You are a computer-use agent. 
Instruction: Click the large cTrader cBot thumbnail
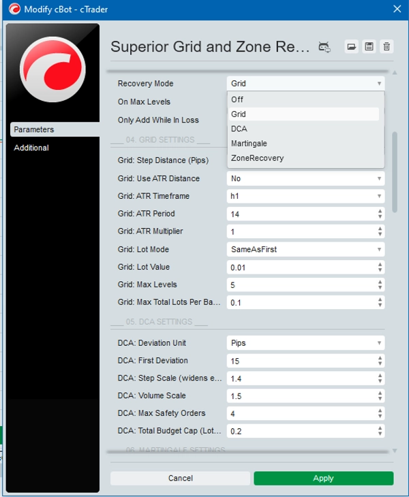pos(52,69)
